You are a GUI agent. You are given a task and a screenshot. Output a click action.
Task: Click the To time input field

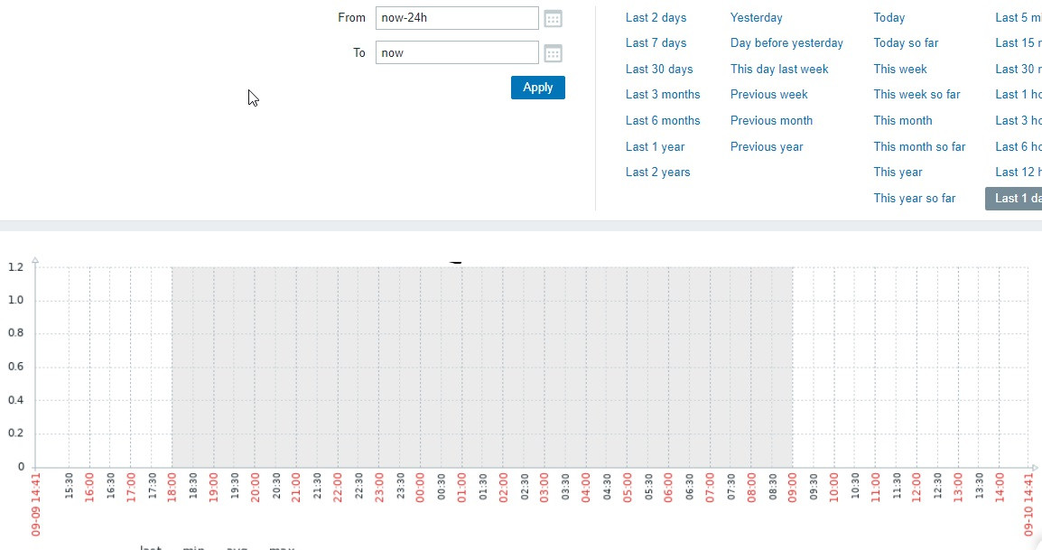(x=457, y=52)
